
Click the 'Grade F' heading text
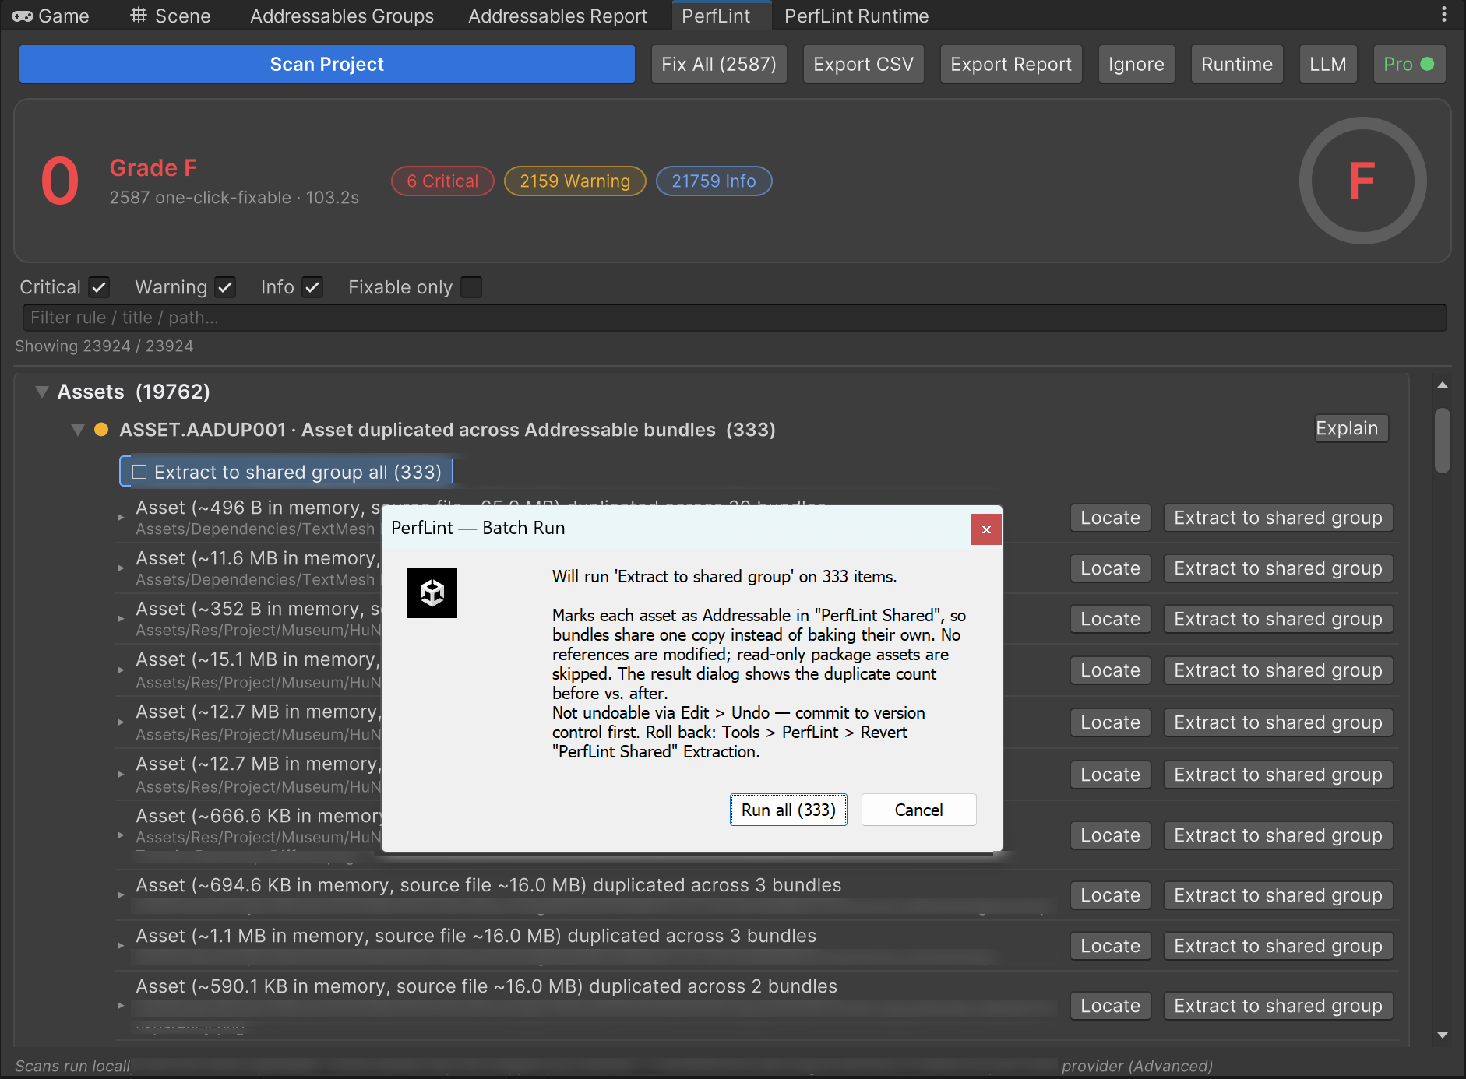(x=153, y=167)
